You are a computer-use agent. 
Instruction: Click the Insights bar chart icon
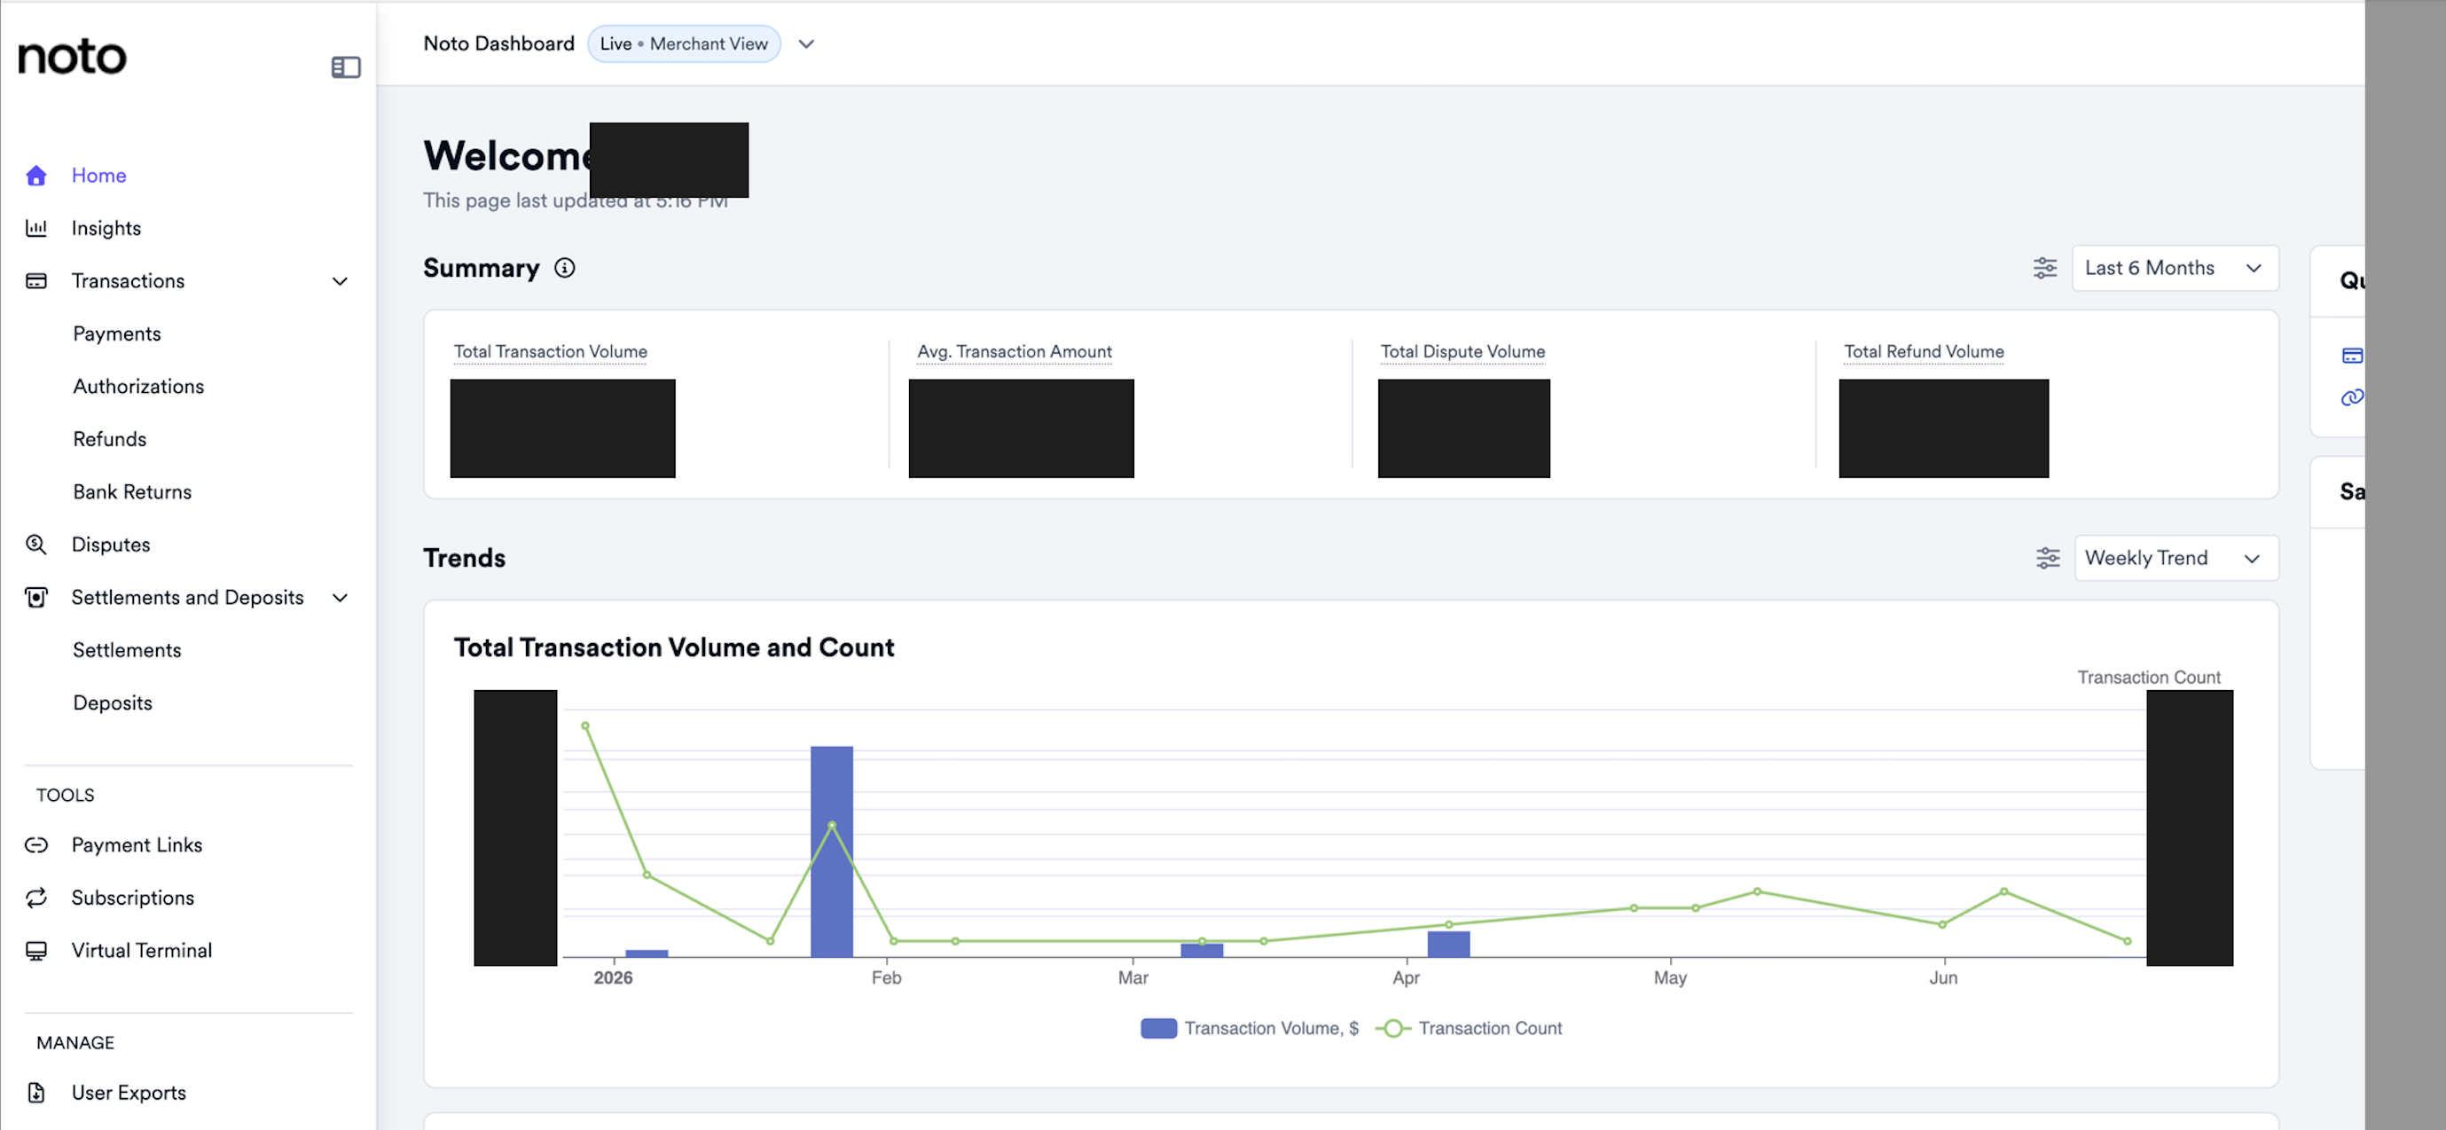36,228
